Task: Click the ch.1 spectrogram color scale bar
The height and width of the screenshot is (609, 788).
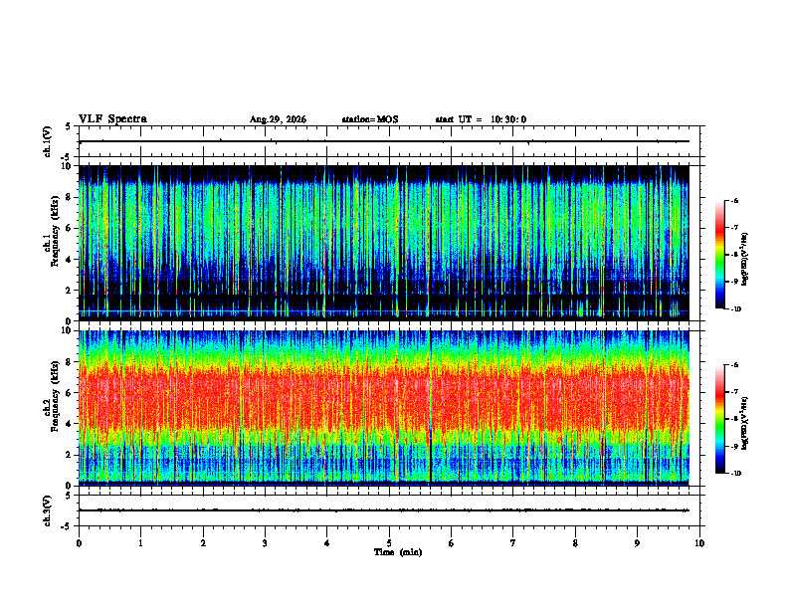Action: pyautogui.click(x=719, y=255)
